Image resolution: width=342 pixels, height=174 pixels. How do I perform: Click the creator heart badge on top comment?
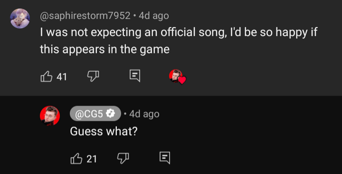(178, 77)
